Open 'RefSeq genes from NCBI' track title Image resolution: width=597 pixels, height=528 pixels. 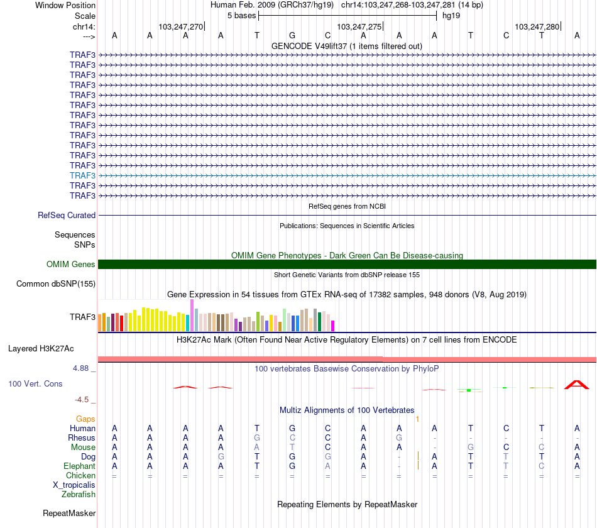click(347, 206)
